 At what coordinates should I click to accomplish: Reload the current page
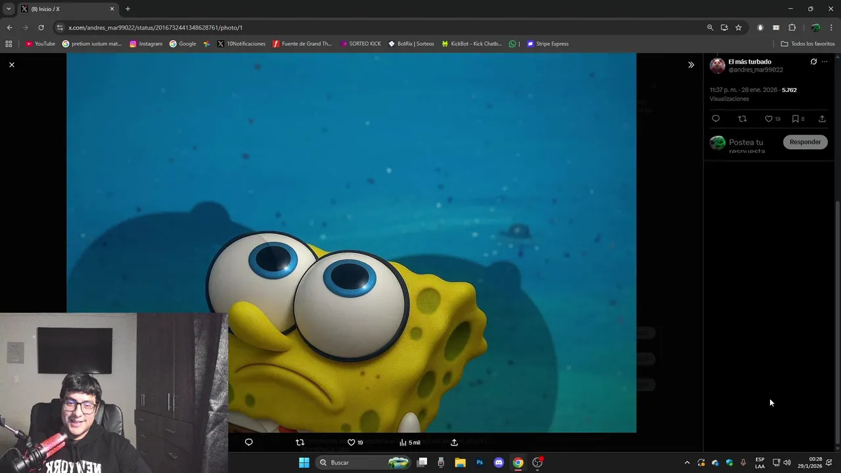coord(41,28)
